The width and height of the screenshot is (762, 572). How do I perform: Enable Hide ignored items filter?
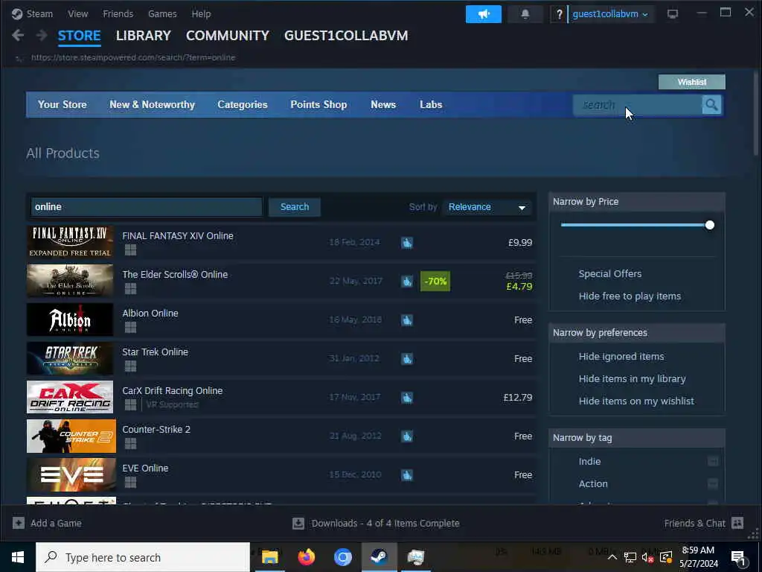pos(621,356)
